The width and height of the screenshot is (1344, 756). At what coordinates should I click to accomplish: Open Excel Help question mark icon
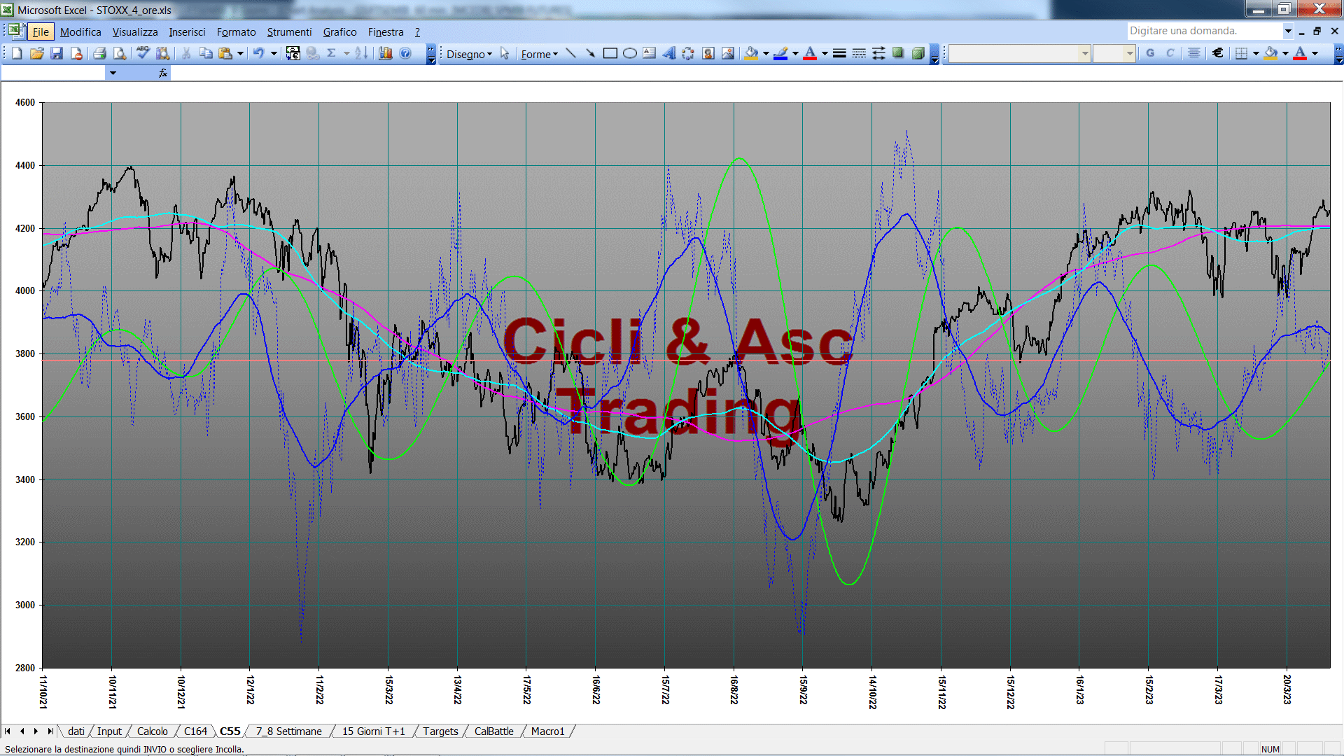[405, 53]
